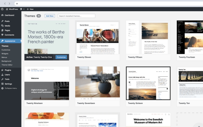Click the theme count badge 11
The image size is (203, 127).
click(x=39, y=16)
